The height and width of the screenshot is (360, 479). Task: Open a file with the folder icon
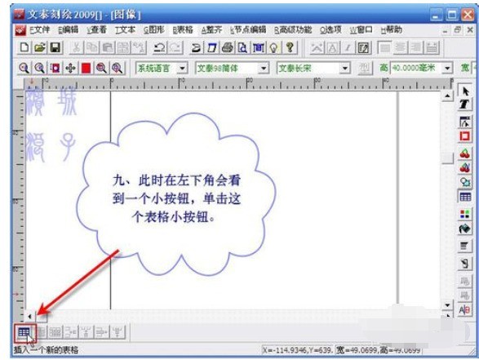point(40,47)
